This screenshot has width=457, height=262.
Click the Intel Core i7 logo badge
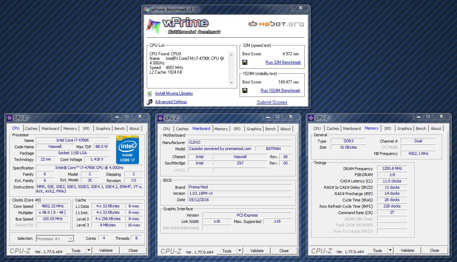click(x=127, y=149)
